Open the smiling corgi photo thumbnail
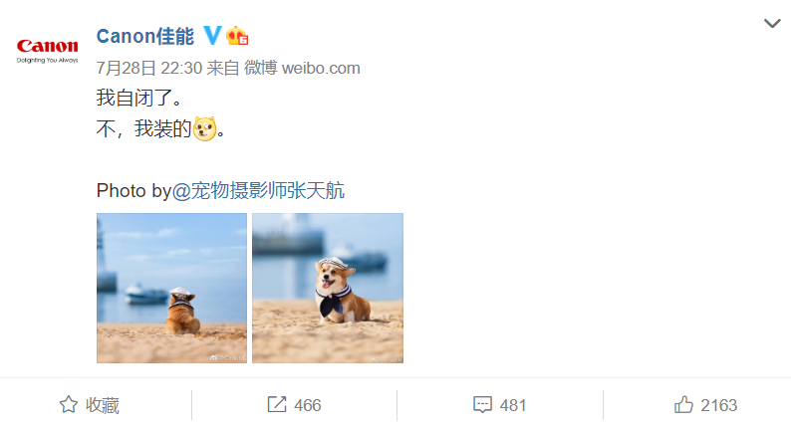Viewport: 791px width, 429px height. coord(328,288)
